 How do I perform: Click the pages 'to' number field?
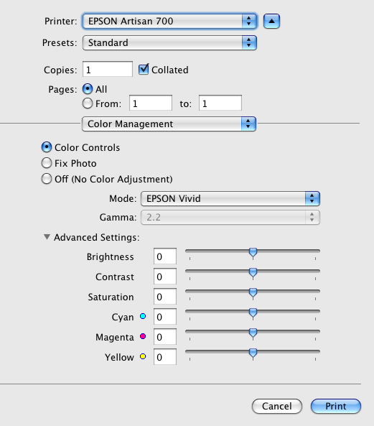point(220,103)
